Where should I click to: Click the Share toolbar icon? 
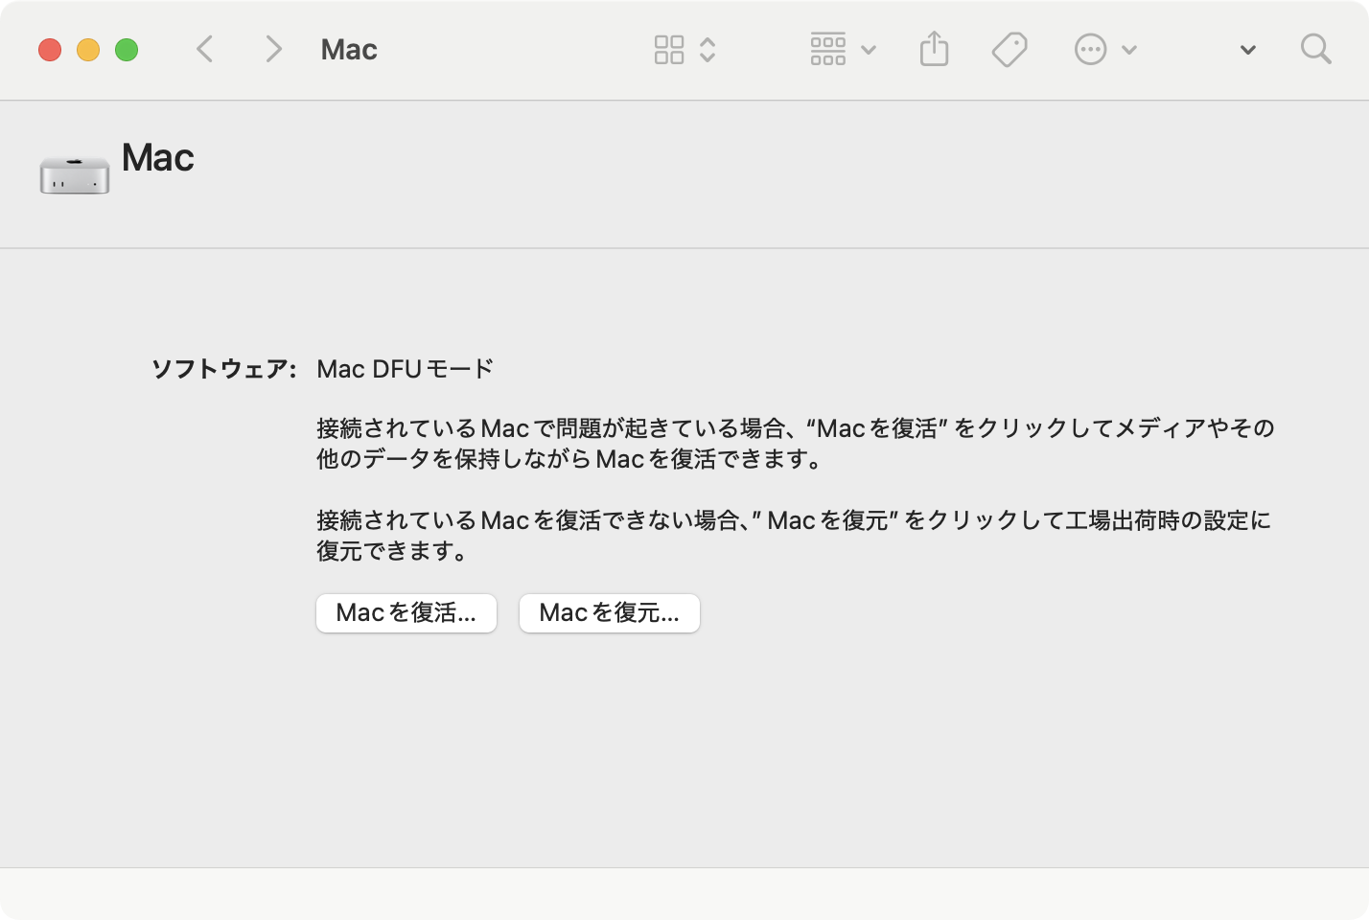934,48
